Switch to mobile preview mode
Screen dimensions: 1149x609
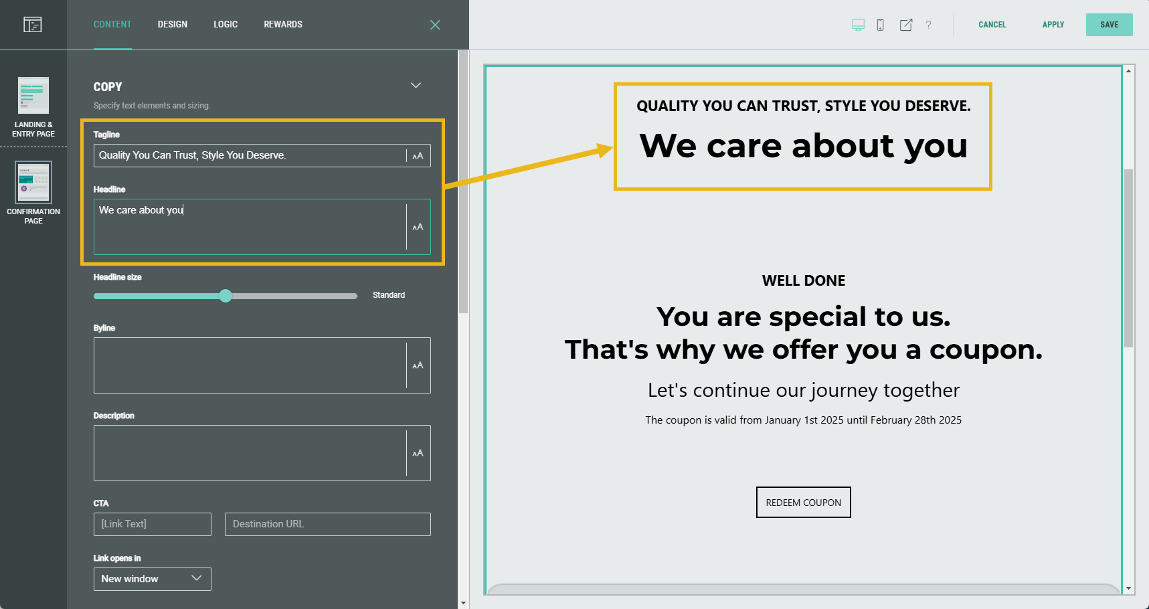880,25
